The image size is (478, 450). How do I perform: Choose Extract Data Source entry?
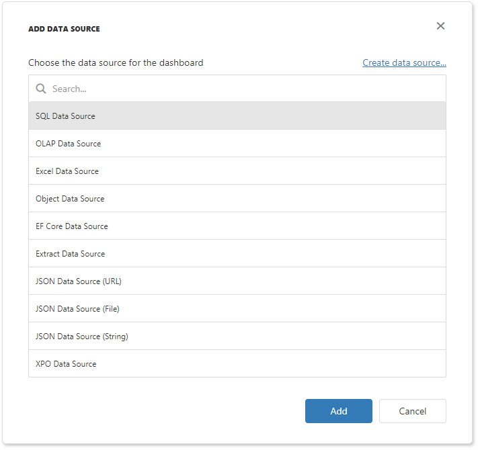[70, 254]
